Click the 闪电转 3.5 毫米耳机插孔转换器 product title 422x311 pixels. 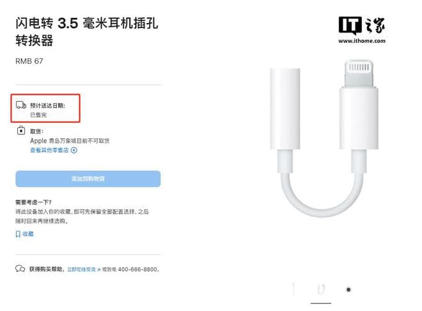click(x=87, y=31)
